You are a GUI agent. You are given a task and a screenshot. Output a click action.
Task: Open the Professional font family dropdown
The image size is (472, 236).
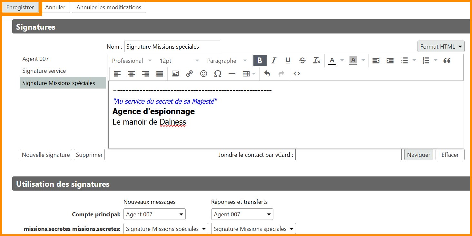pyautogui.click(x=132, y=61)
